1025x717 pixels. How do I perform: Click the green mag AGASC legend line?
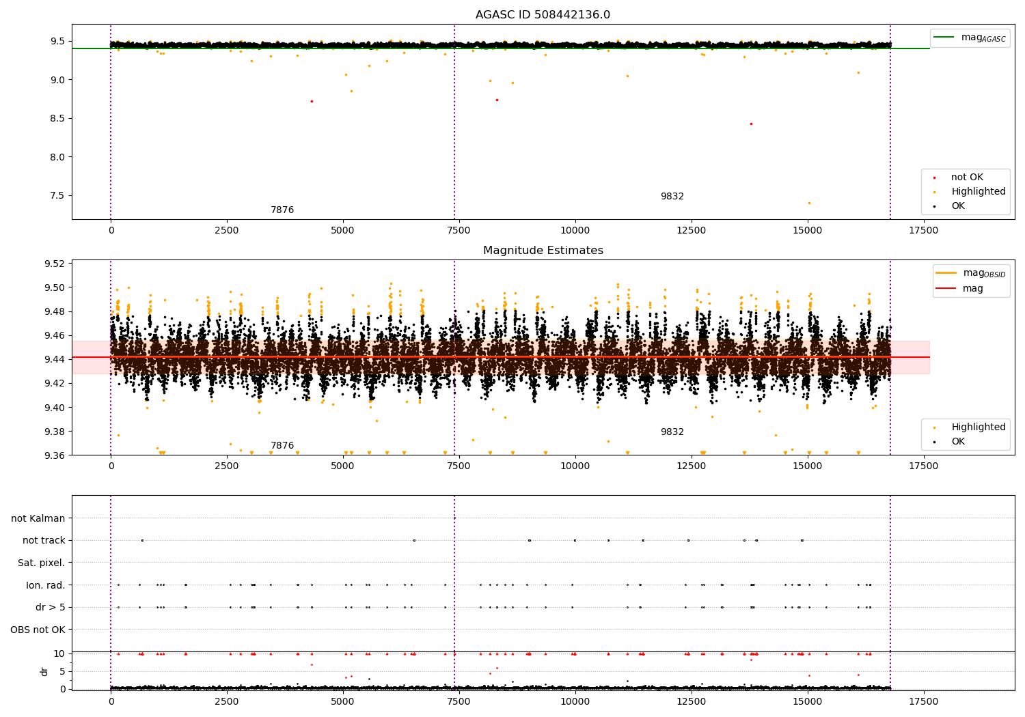[x=946, y=38]
